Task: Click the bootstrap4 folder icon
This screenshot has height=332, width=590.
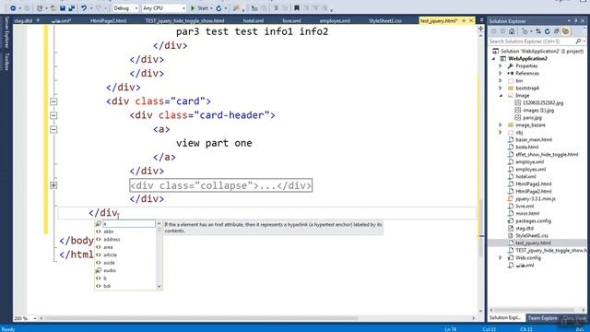Action: point(511,89)
